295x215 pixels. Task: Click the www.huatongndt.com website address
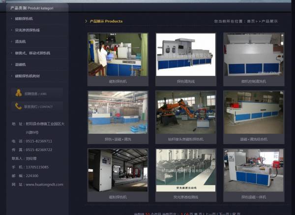coord(44,184)
